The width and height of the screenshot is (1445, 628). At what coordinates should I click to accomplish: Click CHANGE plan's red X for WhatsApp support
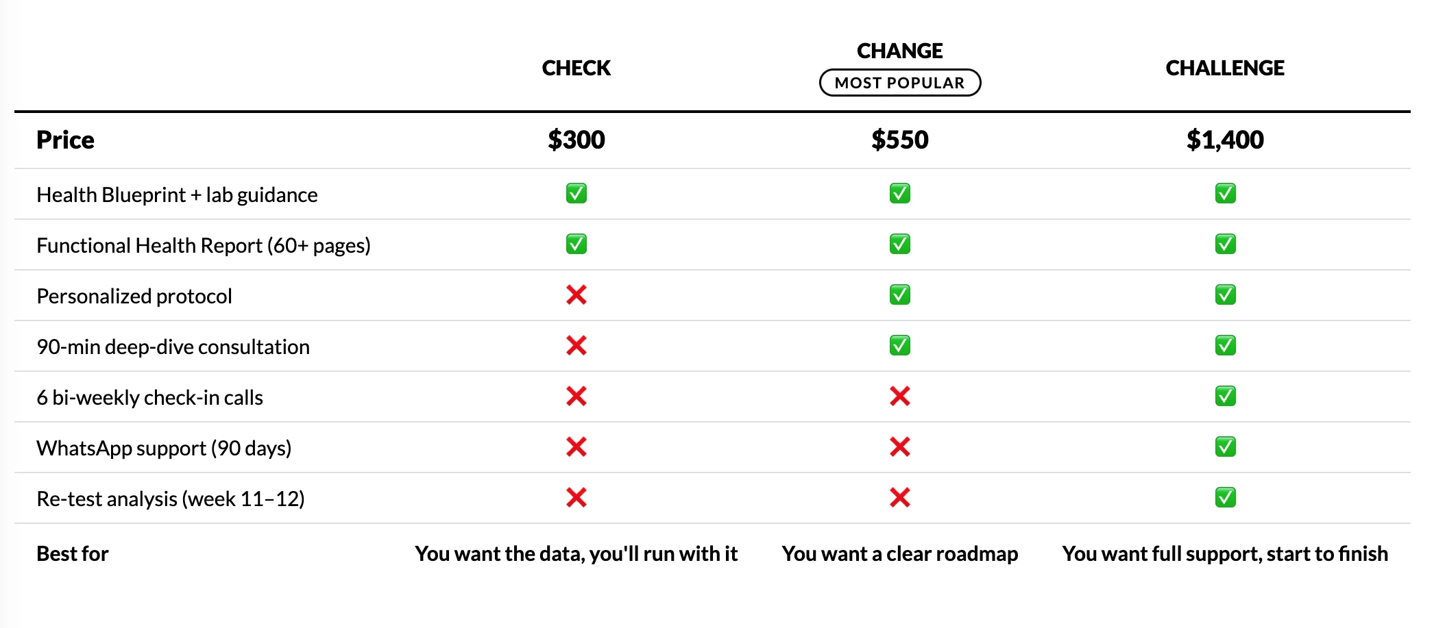pos(900,447)
